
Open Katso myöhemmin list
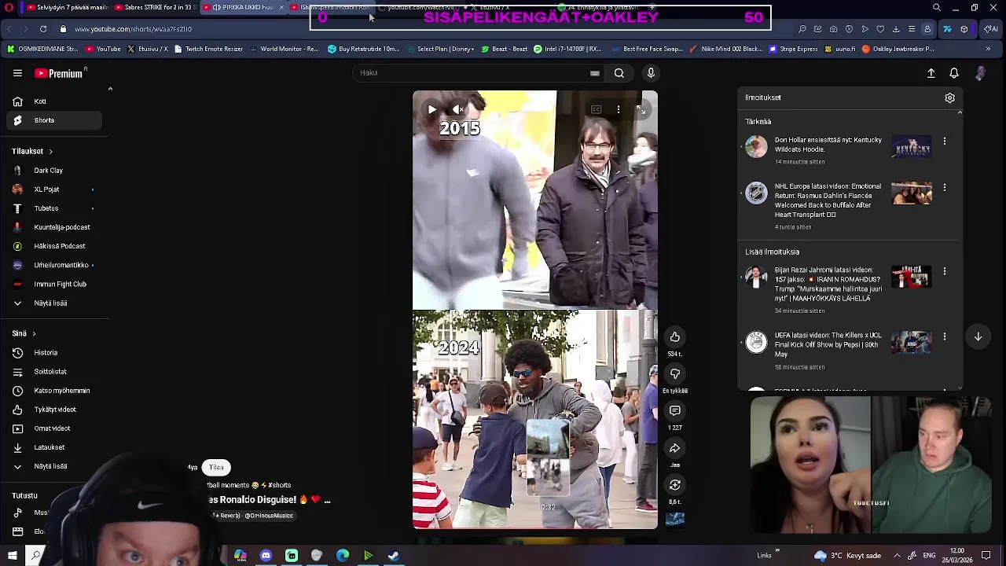pos(55,391)
